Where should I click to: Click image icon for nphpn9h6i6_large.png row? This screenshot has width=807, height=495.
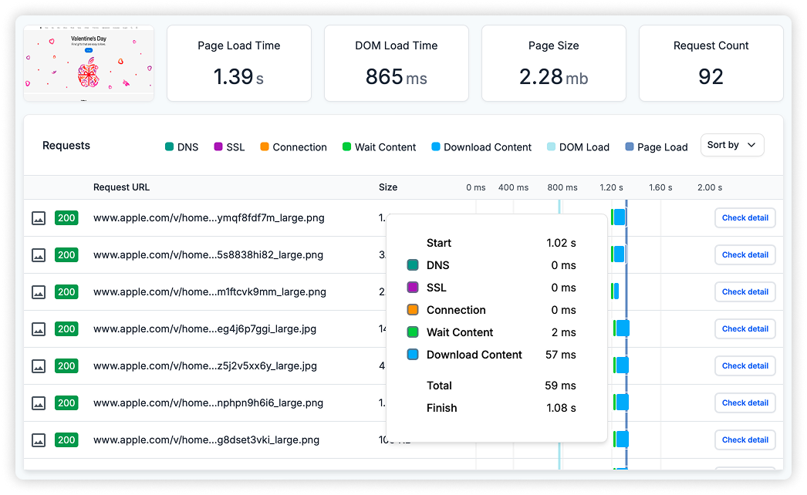[x=39, y=403]
